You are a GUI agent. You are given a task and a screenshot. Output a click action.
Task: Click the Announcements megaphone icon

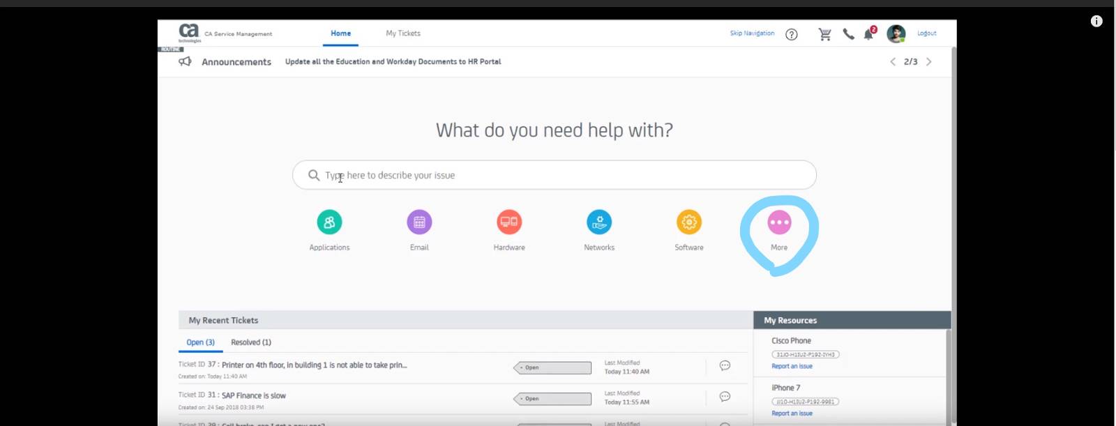click(185, 61)
